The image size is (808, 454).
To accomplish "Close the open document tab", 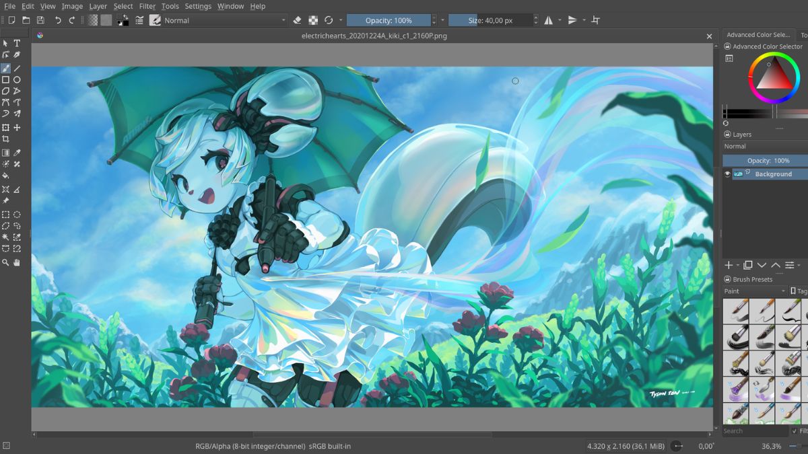I will click(709, 36).
